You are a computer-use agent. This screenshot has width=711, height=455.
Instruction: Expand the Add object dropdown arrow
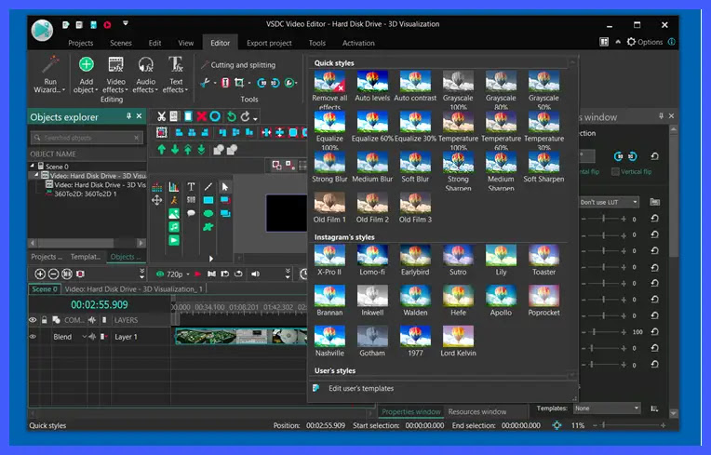click(97, 90)
